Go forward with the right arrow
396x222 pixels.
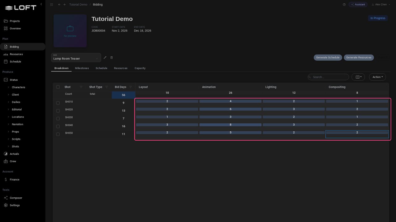[x=64, y=5]
